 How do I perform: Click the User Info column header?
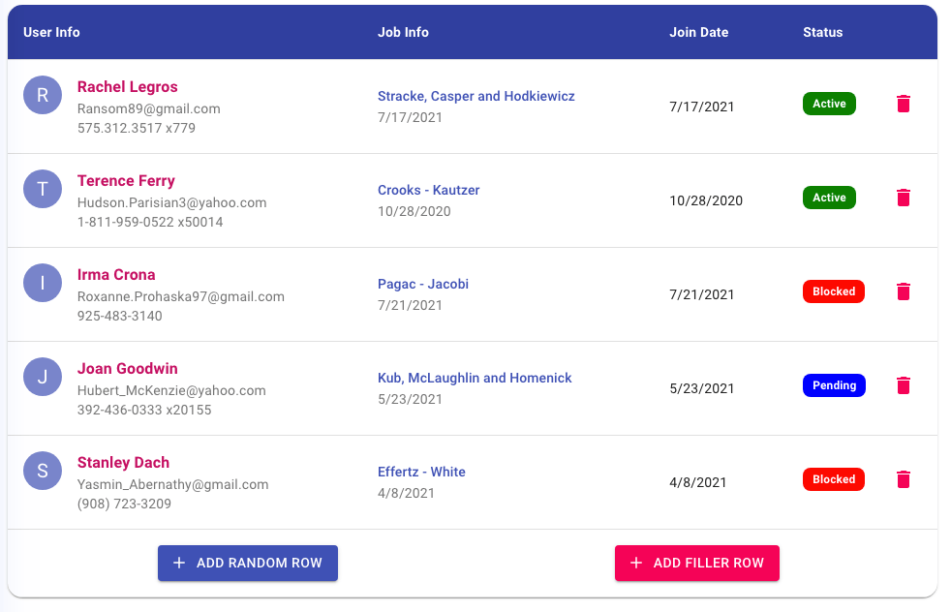click(x=51, y=32)
